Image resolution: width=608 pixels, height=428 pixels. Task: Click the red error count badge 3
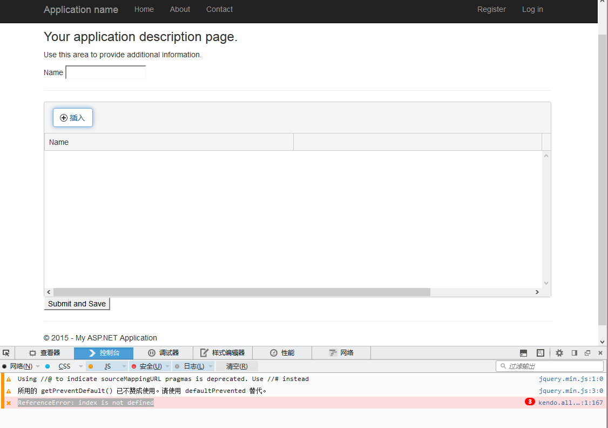(x=530, y=402)
